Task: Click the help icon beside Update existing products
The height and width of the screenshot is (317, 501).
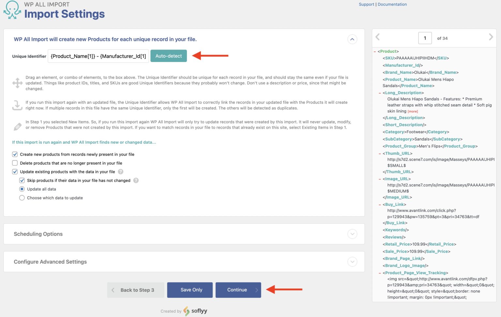Action: point(121,172)
